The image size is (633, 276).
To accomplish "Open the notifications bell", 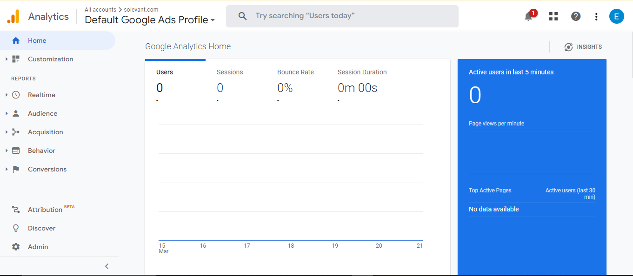I will (529, 16).
